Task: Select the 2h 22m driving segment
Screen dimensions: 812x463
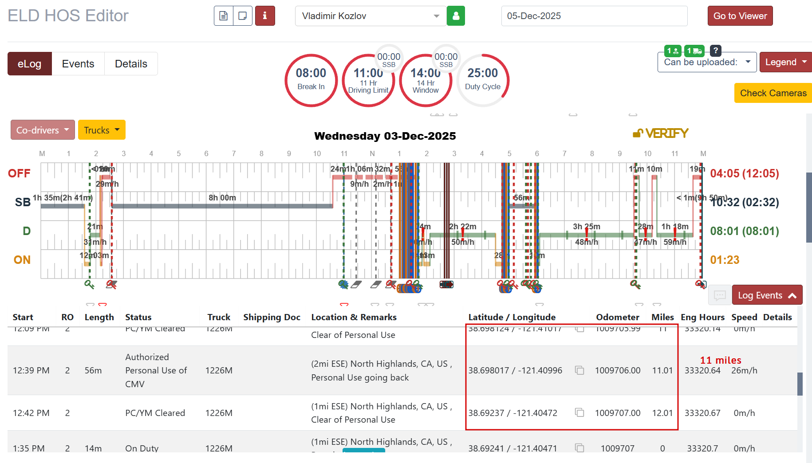Action: [462, 235]
